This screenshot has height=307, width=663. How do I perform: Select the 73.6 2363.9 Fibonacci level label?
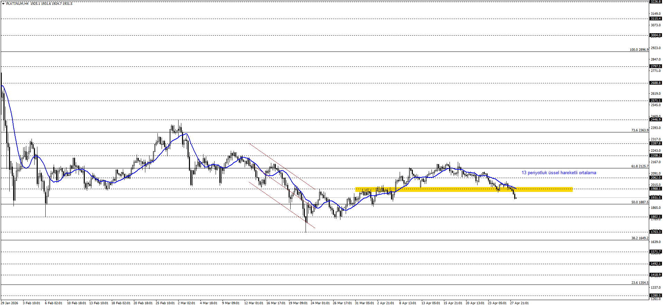639,130
